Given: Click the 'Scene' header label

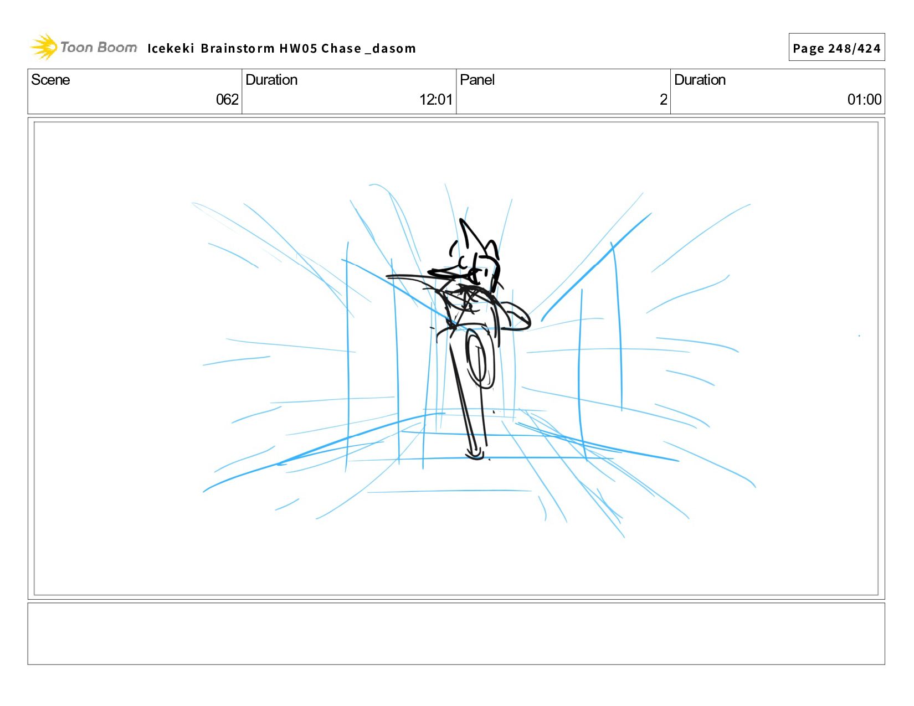Looking at the screenshot, I should (50, 80).
